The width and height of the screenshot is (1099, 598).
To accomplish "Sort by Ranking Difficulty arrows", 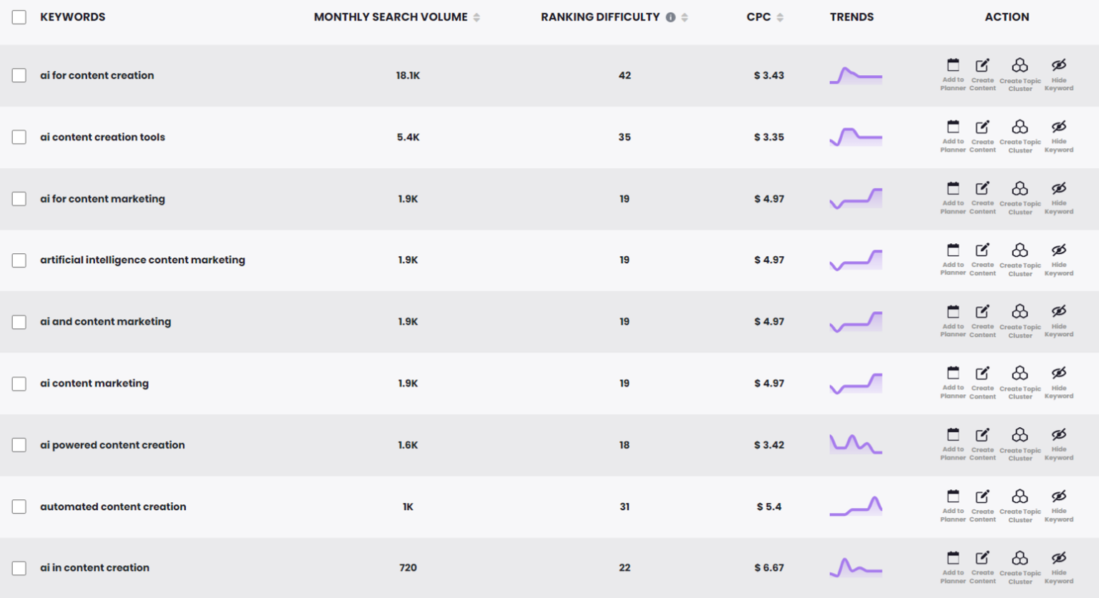I will coord(685,17).
